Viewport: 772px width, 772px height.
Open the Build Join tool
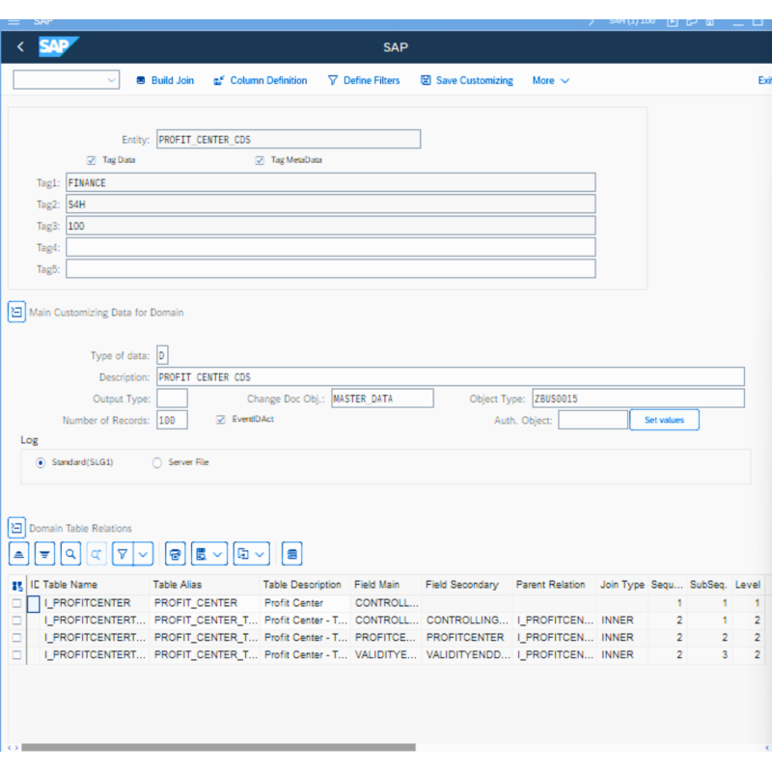pos(164,81)
